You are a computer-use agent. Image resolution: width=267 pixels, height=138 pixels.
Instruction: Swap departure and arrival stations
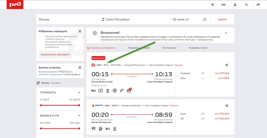click(103, 19)
